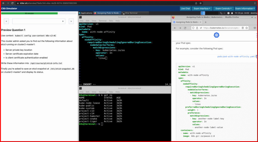
Task: Open the Xfce Applications menu
Action: point(85,13)
